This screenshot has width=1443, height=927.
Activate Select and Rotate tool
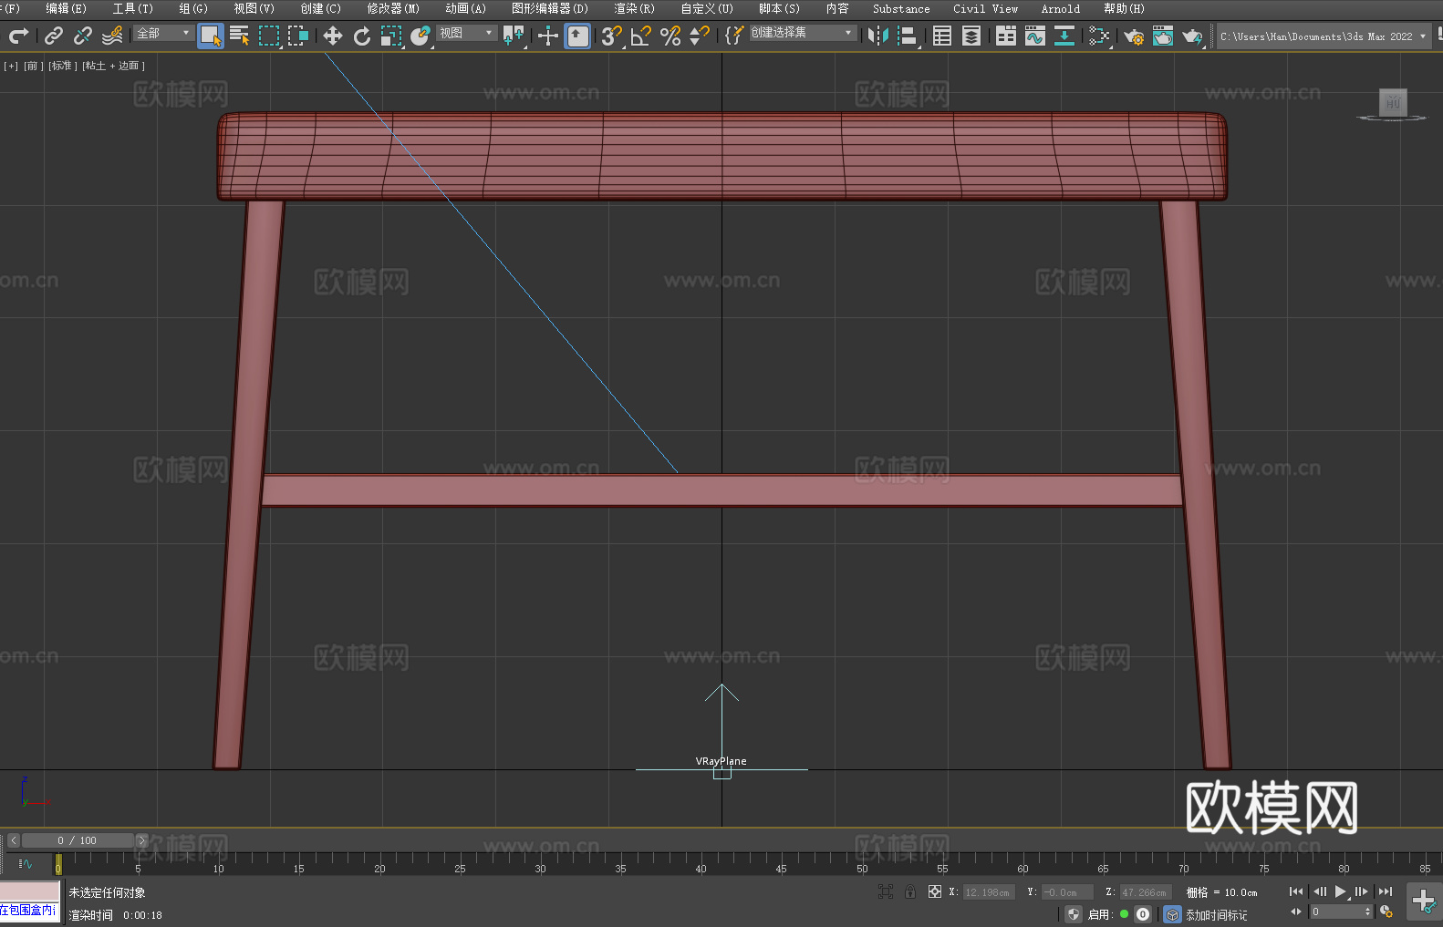tap(362, 36)
